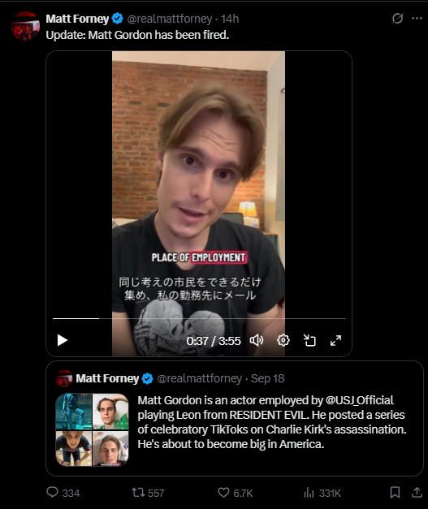View analytics showing 331K views
The height and width of the screenshot is (509, 428).
pos(322,493)
